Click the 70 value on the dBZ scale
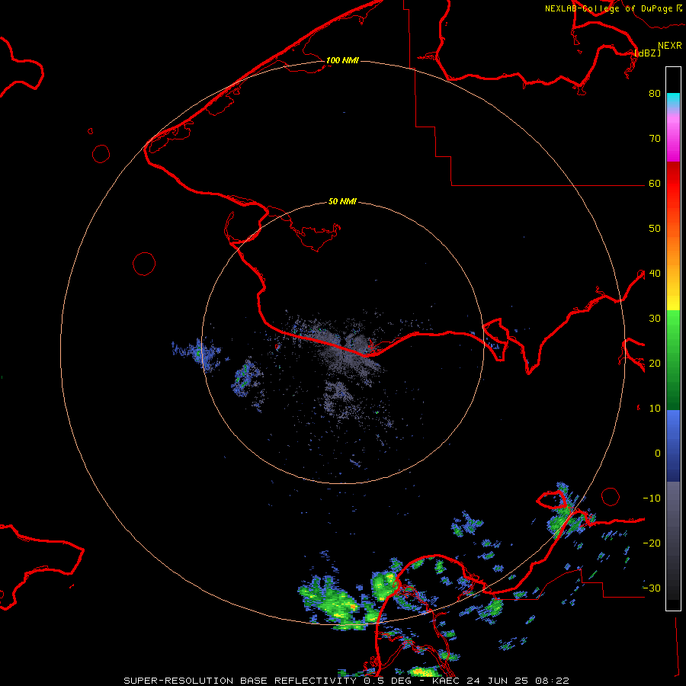Screen dimensions: 686x686 pos(655,139)
